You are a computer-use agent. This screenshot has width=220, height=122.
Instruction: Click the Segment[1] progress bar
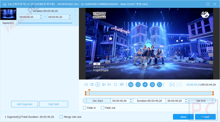[45, 23]
